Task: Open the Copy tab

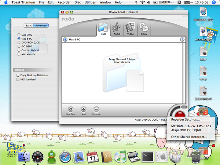Action: [144, 29]
